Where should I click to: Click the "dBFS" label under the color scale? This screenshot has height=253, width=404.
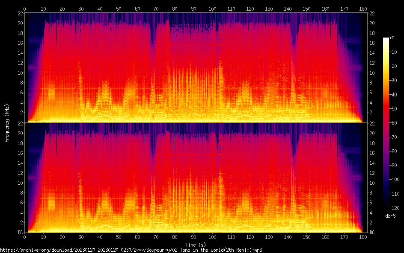(390, 216)
